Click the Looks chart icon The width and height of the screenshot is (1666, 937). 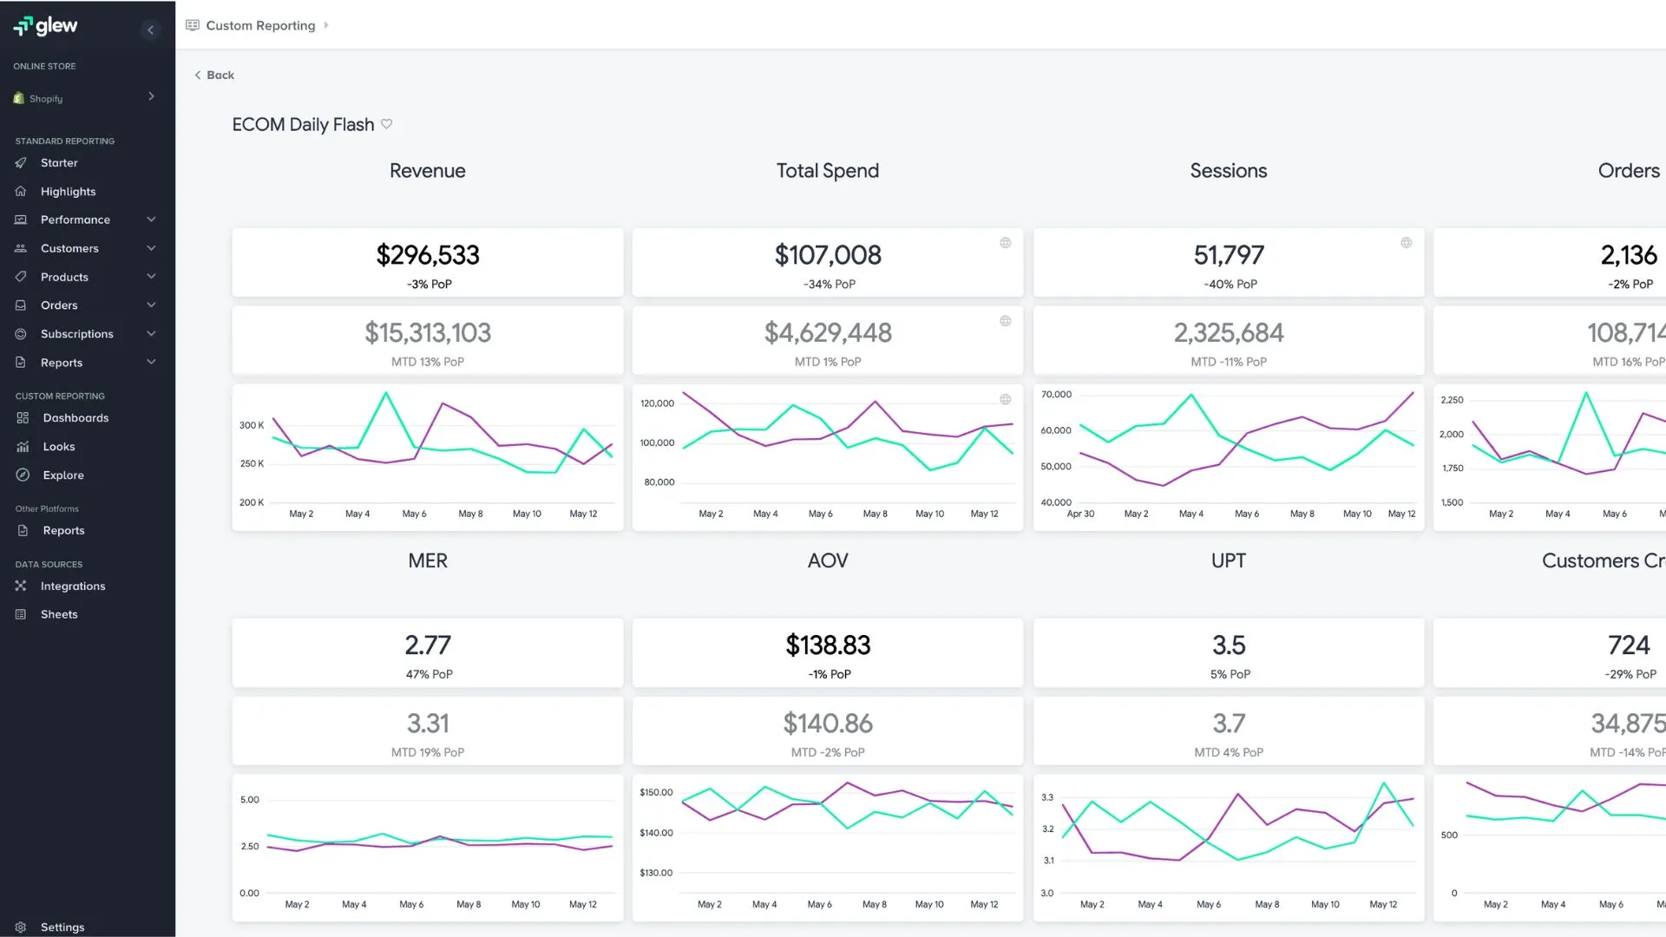[23, 447]
